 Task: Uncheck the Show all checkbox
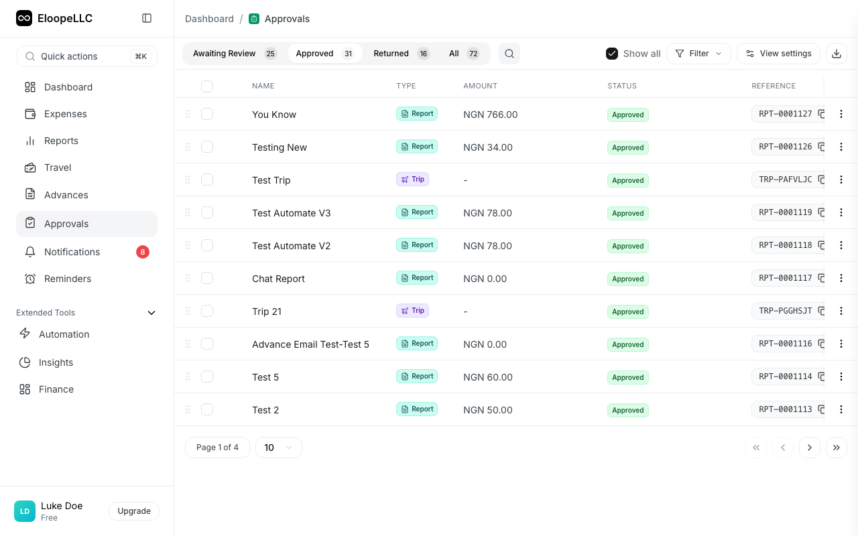click(x=612, y=54)
